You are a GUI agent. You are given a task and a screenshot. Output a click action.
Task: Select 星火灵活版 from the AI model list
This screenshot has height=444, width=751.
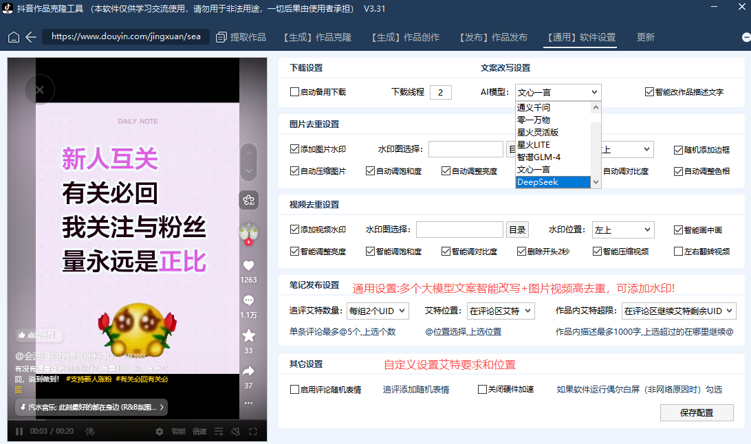click(553, 133)
